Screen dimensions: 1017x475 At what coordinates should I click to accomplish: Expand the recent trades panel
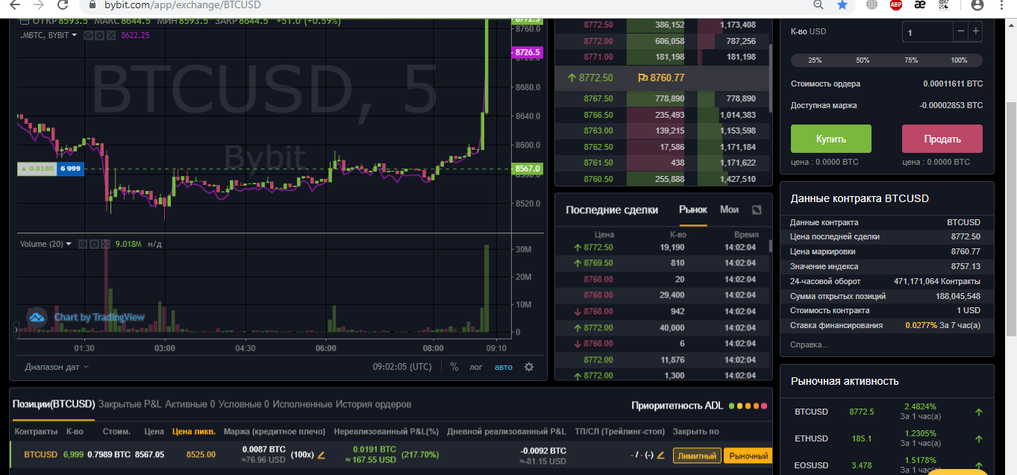pyautogui.click(x=757, y=210)
